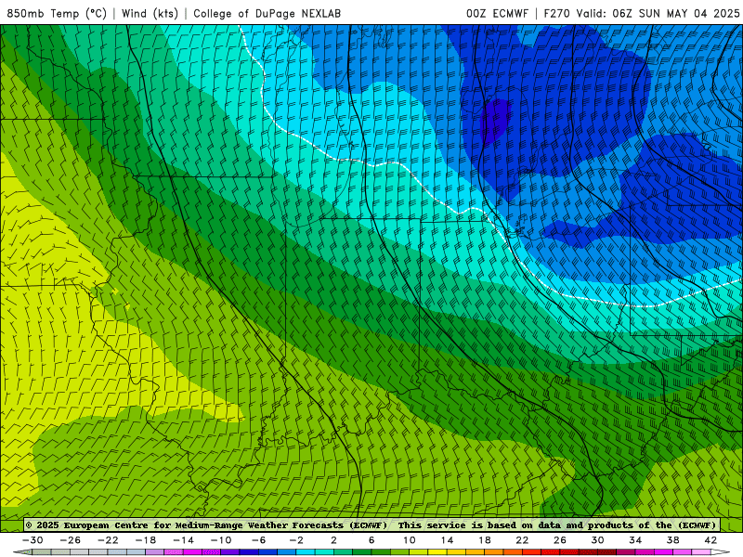The image size is (743, 557).
Task: Click the "F270 Valid: 06Z SUN MAY 04 2025" text
Action: [x=642, y=13]
